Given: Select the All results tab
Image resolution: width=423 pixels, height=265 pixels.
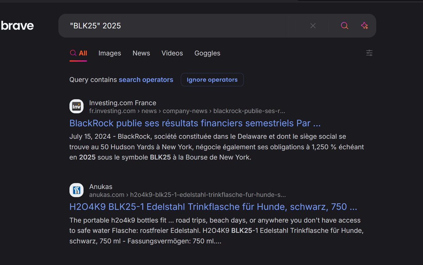Looking at the screenshot, I should pos(78,53).
